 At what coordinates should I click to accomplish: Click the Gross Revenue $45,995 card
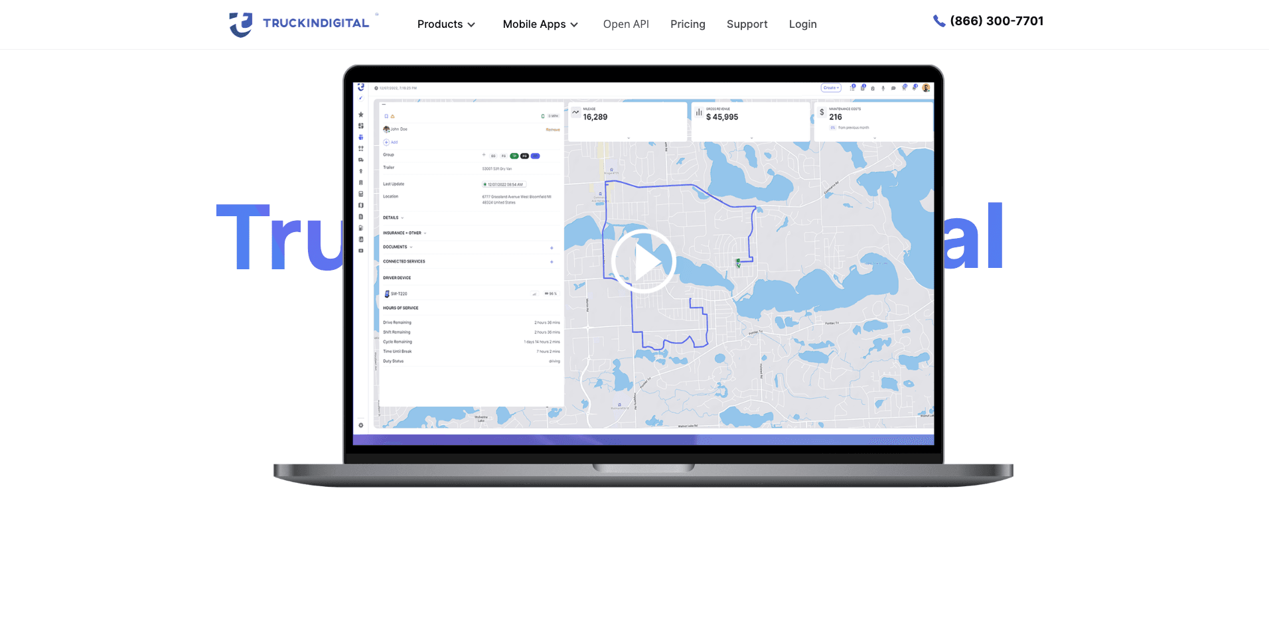[x=750, y=121]
